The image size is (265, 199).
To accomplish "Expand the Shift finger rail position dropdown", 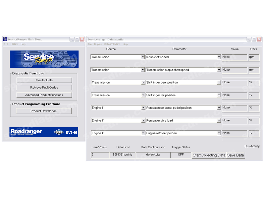I will [219, 95].
